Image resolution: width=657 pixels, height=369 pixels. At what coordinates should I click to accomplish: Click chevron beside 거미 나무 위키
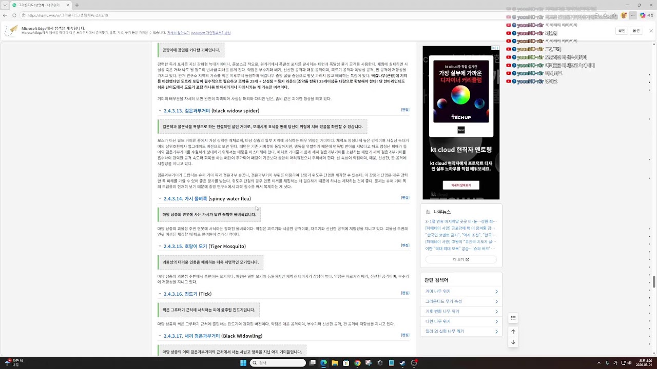coord(496,292)
